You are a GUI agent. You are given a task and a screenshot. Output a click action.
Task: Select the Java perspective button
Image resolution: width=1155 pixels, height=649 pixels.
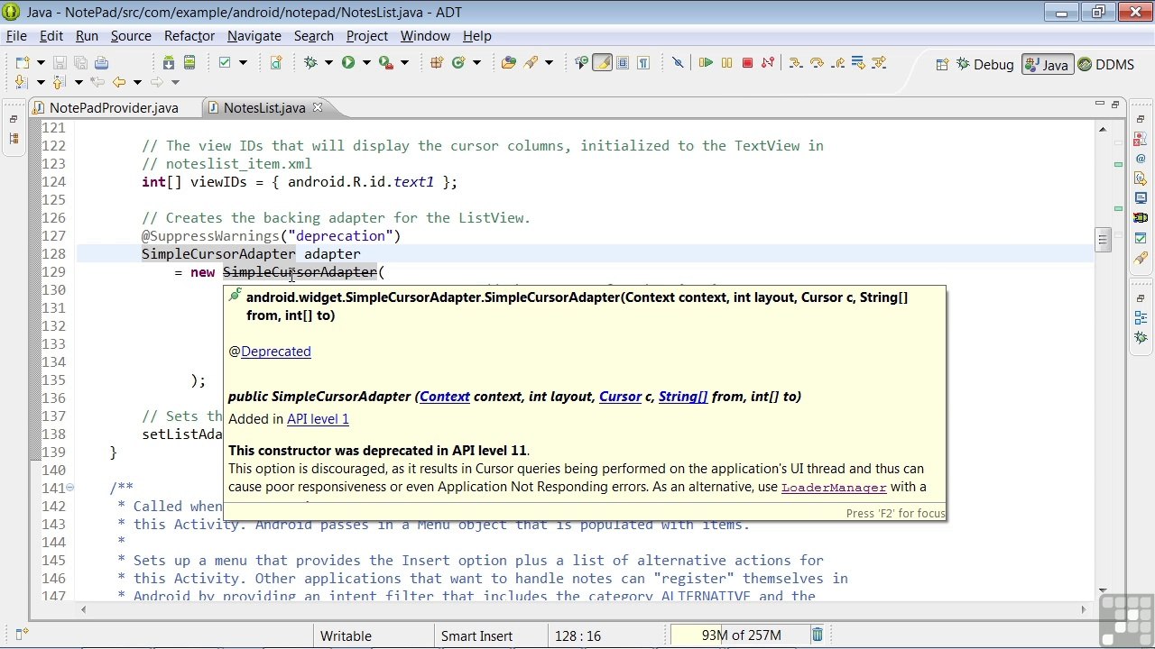click(1047, 64)
